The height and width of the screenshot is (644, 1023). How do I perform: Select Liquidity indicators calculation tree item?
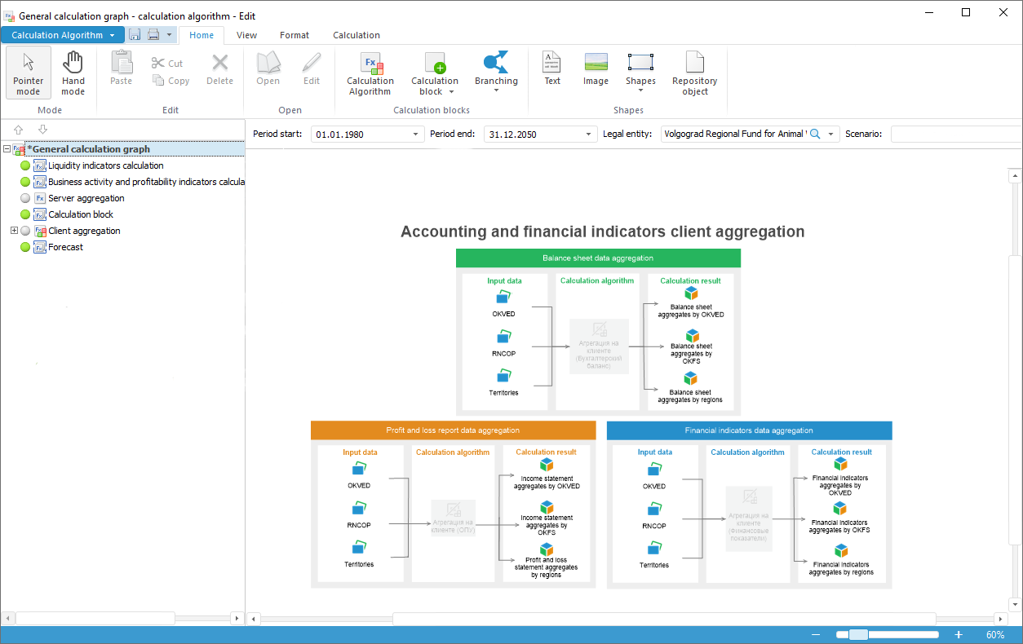pos(106,165)
